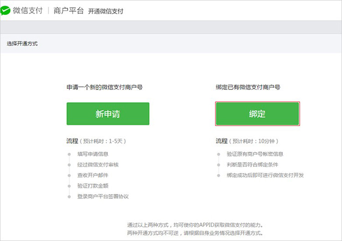Click the bullet icon beside 验证打款金额

pos(70,186)
